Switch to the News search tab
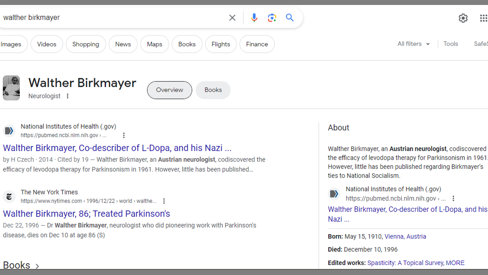Screen dimensions: 488x275 click(123, 44)
